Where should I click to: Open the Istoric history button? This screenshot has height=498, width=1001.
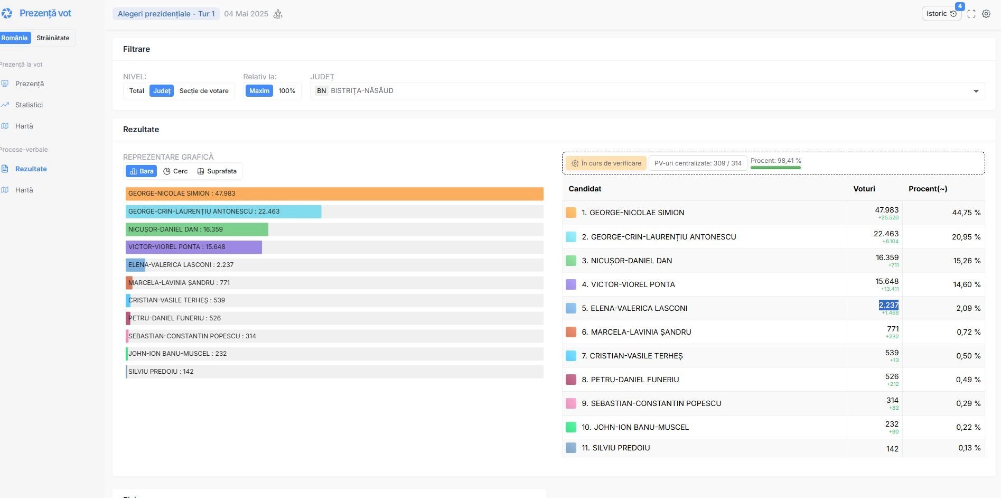point(941,14)
